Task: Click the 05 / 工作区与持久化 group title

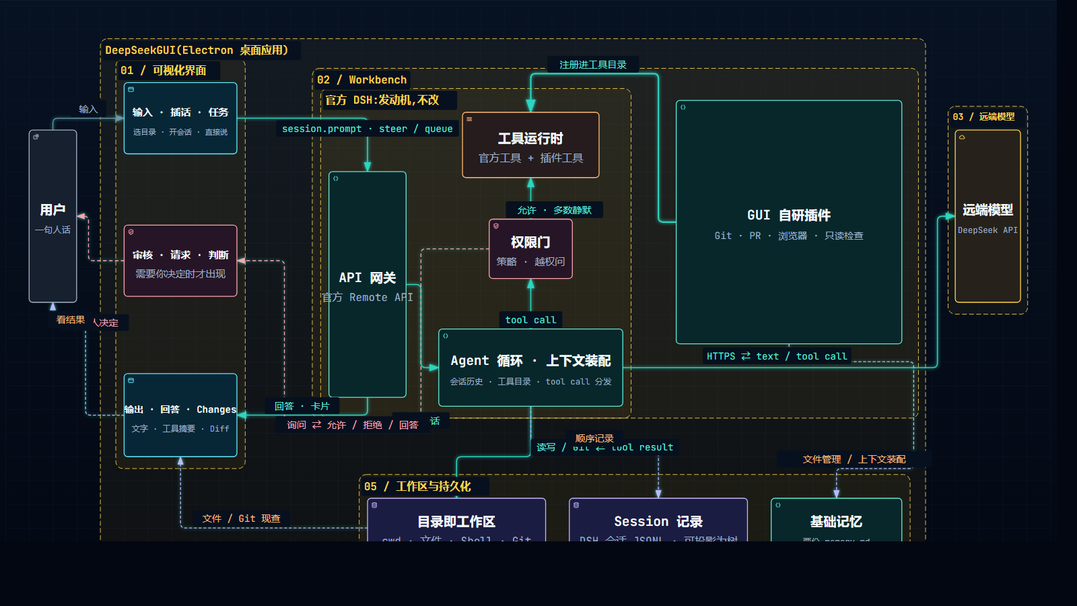Action: click(x=417, y=486)
